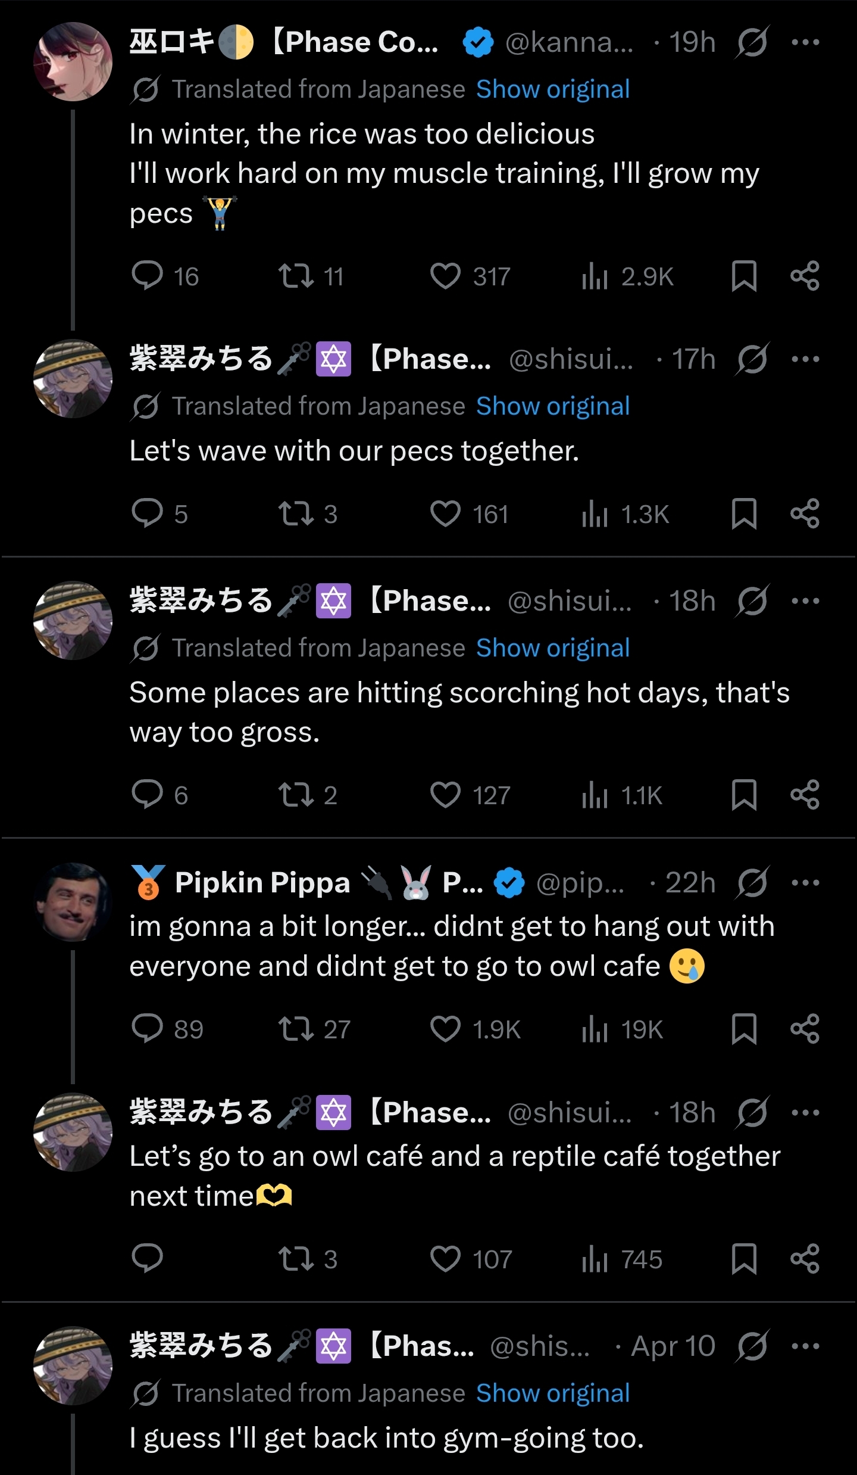Open the gym-going post text
Screen dimensions: 857x1475
point(387,1438)
